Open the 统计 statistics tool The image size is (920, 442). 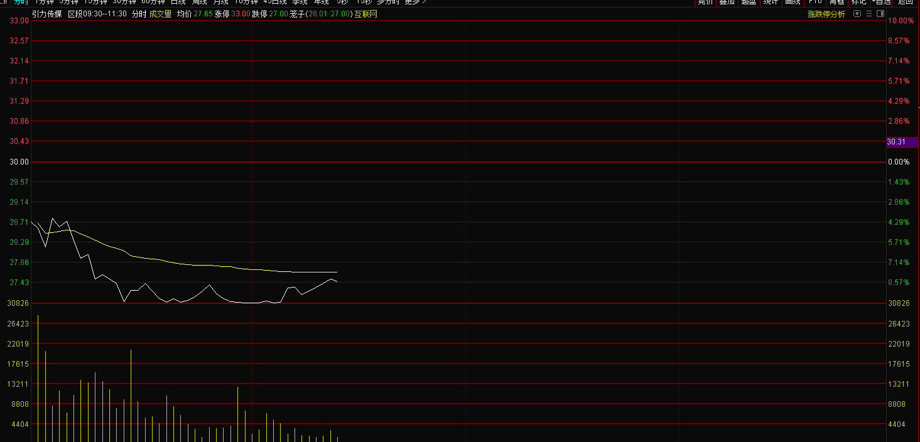point(771,2)
